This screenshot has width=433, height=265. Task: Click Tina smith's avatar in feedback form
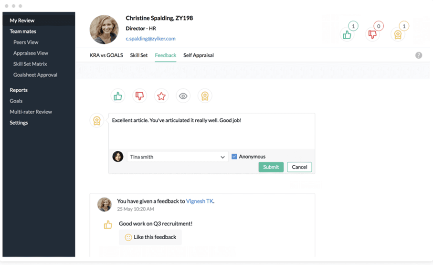click(118, 157)
